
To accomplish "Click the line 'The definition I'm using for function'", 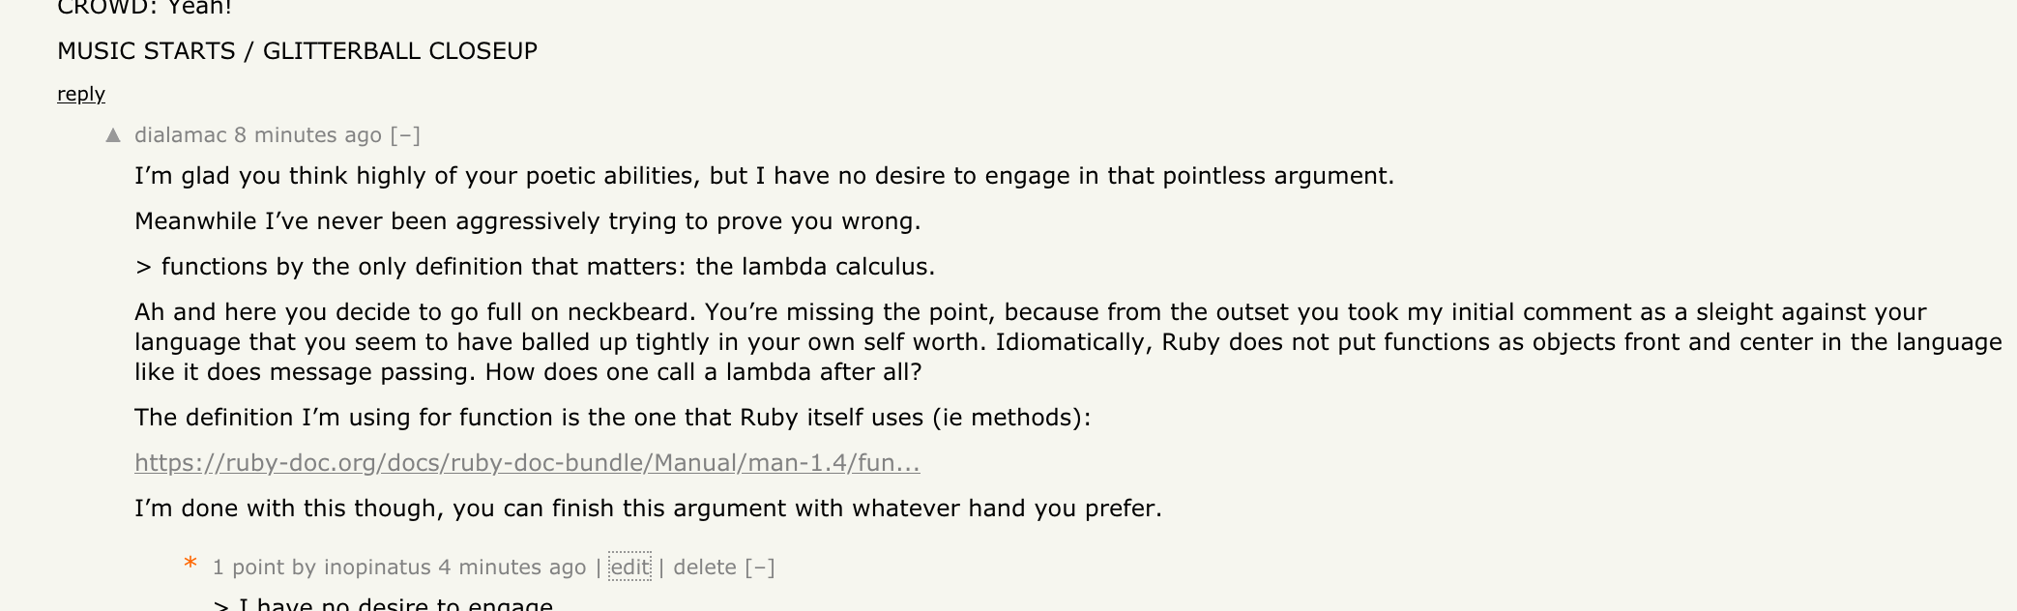I will [613, 418].
